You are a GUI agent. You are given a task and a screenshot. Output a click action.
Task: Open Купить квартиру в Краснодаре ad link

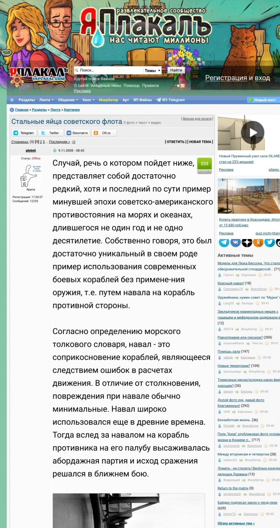click(x=249, y=222)
